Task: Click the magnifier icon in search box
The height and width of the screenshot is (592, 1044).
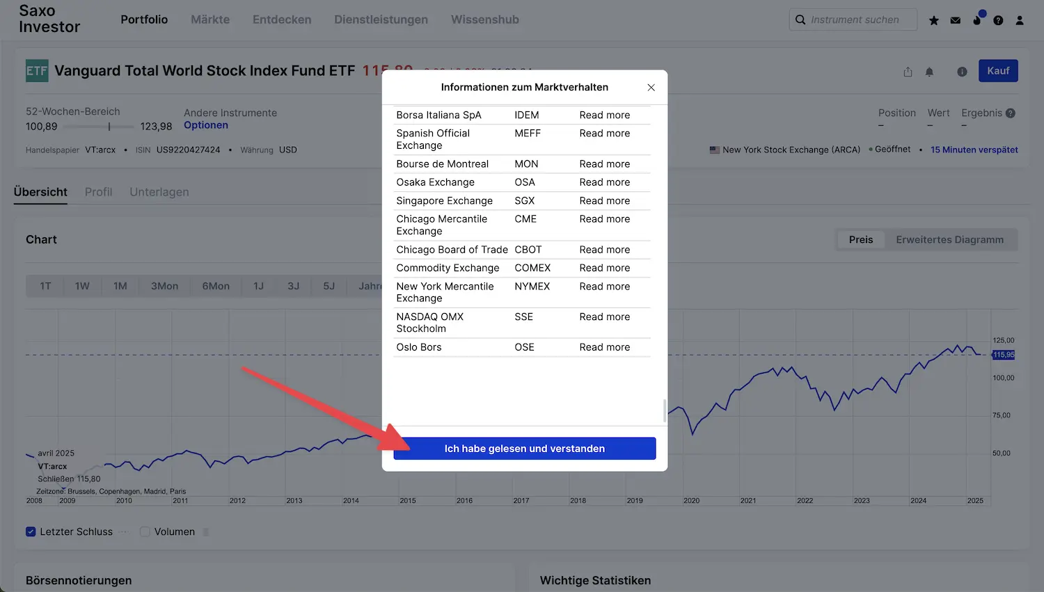Action: pyautogui.click(x=800, y=19)
